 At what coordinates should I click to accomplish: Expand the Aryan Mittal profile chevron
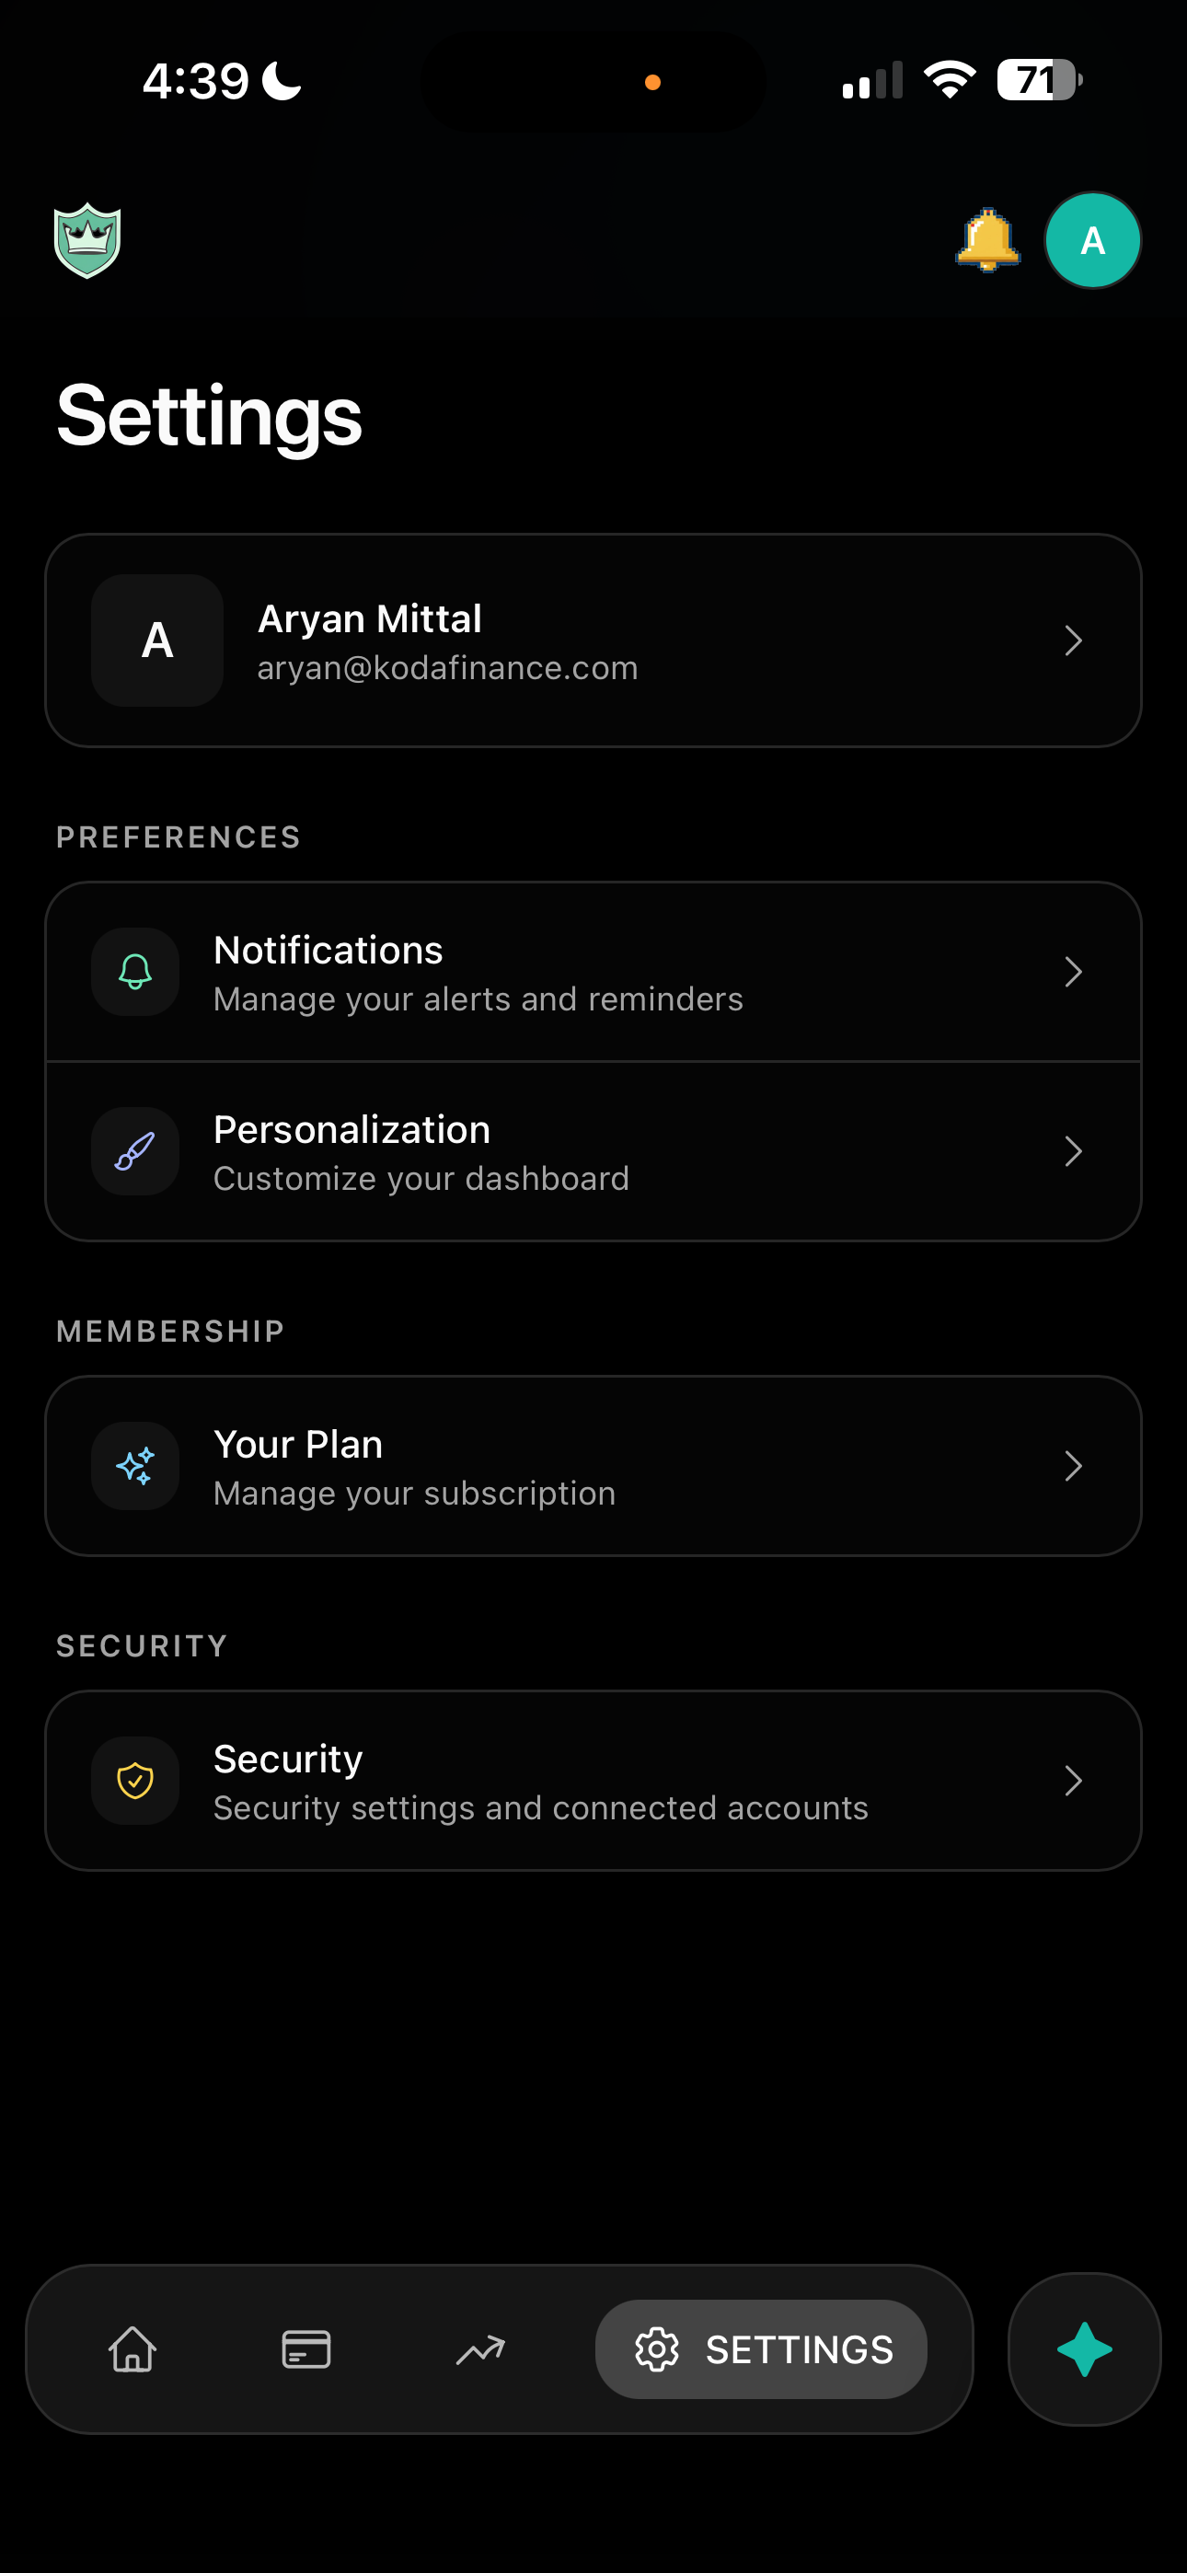tap(1073, 641)
